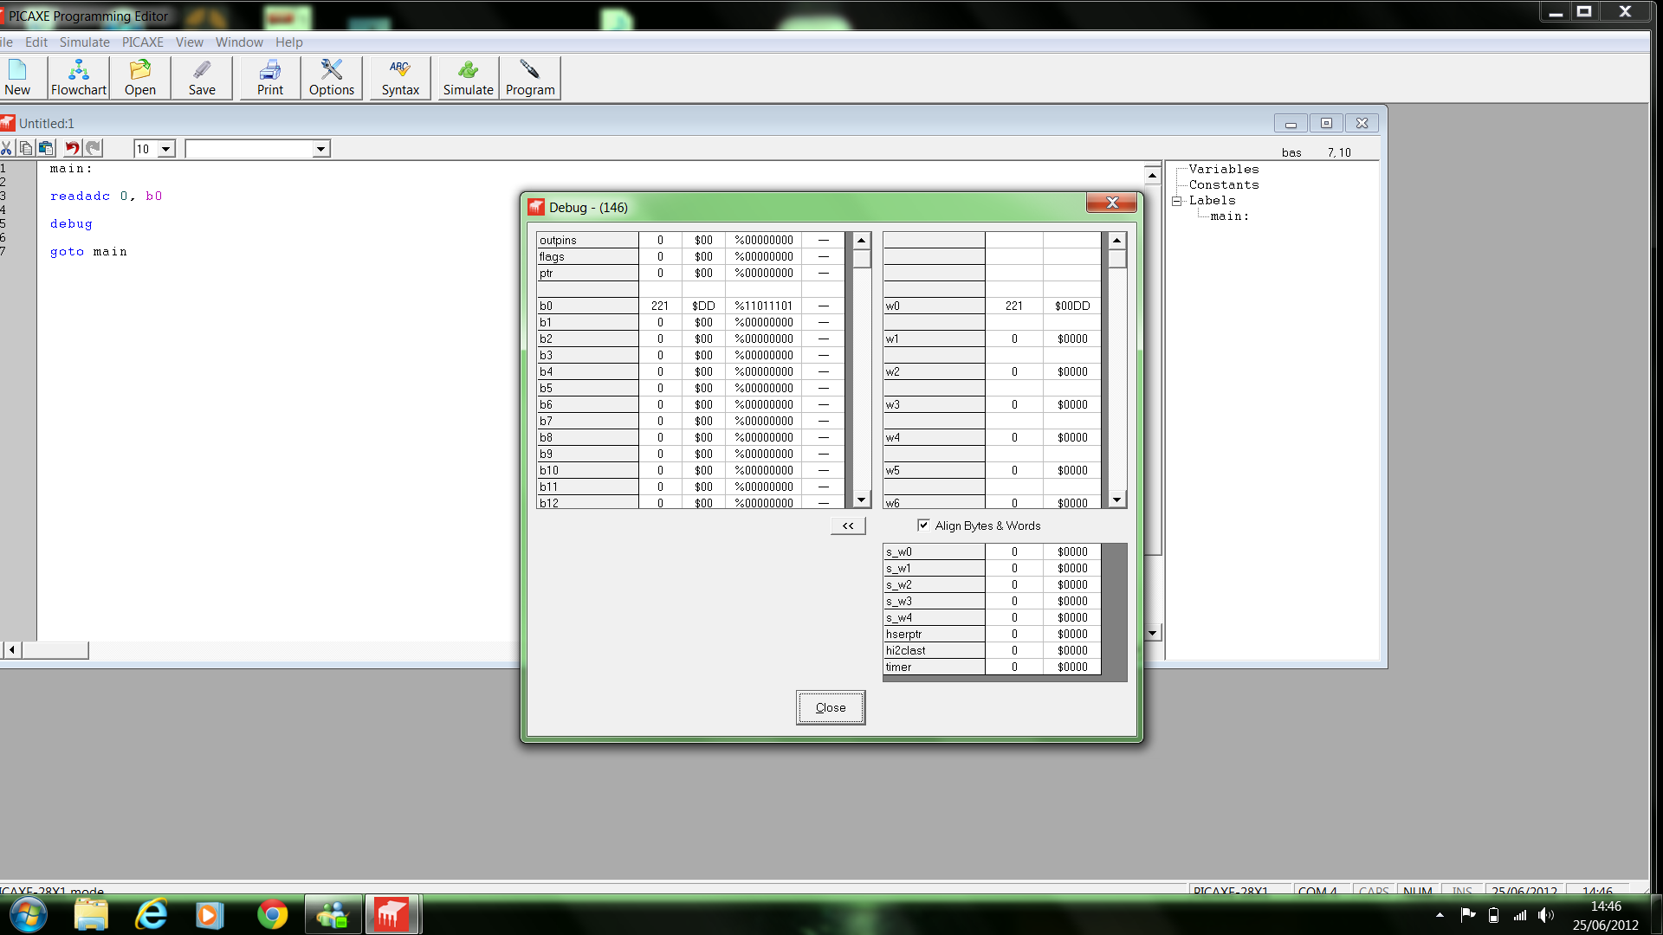
Task: Click the b0 row label in Debug
Action: click(588, 306)
